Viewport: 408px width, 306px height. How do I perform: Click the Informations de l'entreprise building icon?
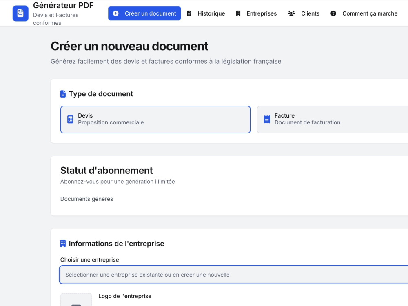click(x=63, y=244)
